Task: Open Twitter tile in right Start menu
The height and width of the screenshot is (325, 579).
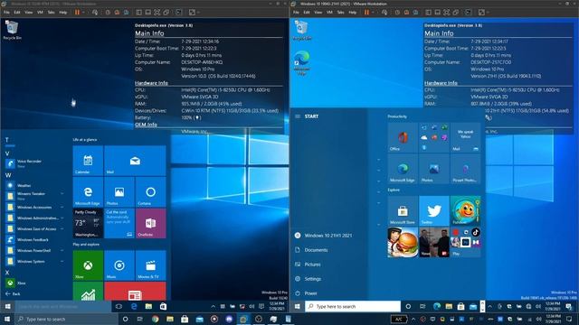Action: [x=434, y=210]
